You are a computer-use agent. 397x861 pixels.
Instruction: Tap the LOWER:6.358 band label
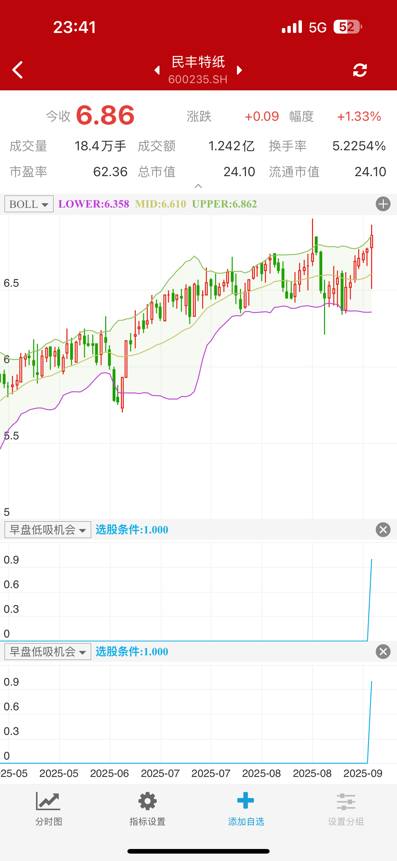tap(94, 204)
